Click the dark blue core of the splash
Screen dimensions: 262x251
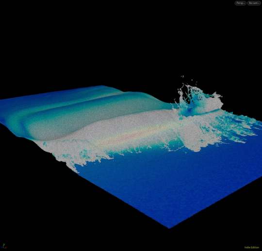190,110
